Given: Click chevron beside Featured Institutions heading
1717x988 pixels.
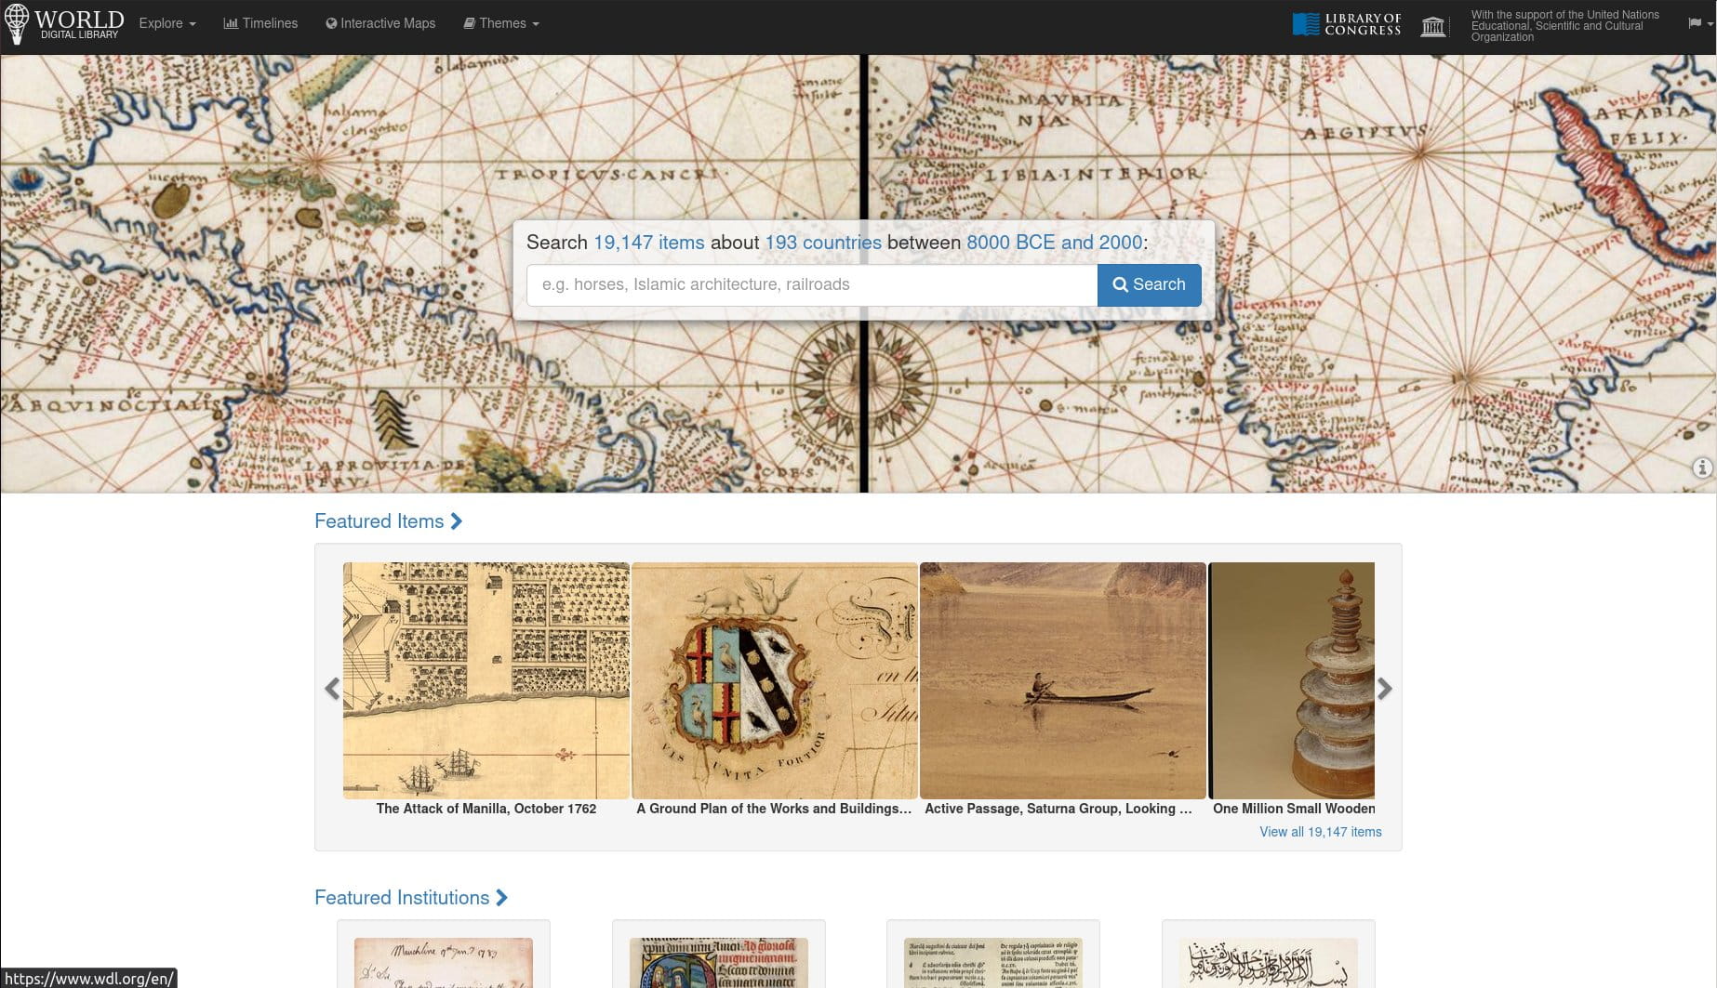Looking at the screenshot, I should [502, 898].
